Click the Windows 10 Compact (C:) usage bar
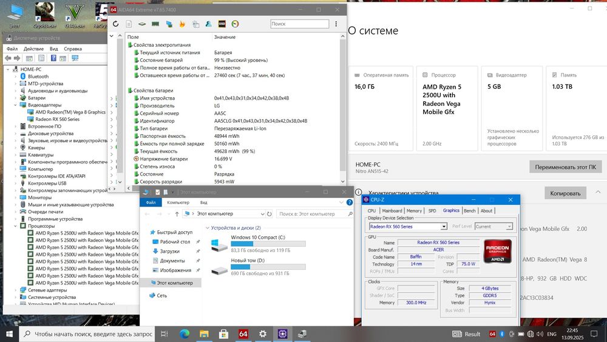 (x=268, y=244)
